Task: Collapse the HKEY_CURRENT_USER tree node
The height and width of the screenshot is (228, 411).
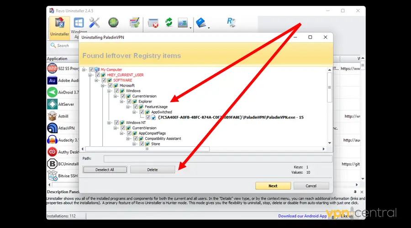Action: pos(90,75)
